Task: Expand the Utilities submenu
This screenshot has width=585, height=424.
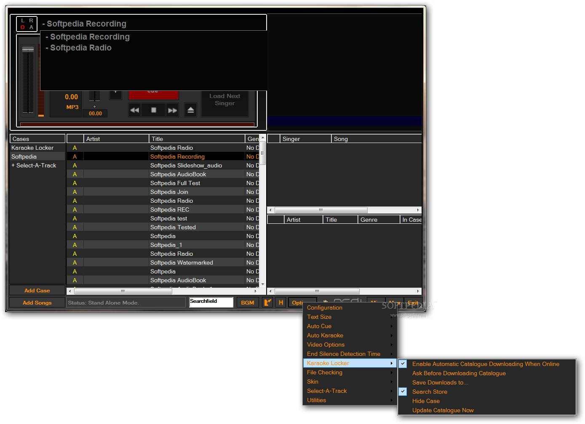Action: click(350, 400)
